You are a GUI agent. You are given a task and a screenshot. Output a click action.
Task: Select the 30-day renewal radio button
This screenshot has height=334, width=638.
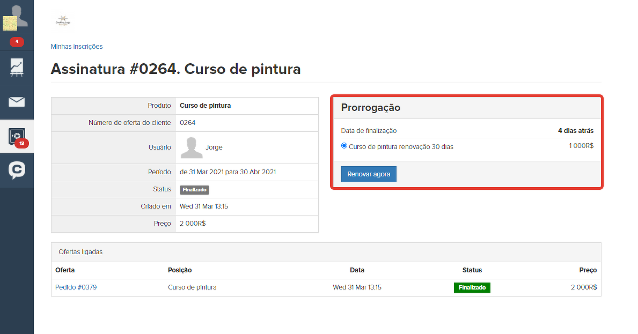(344, 146)
